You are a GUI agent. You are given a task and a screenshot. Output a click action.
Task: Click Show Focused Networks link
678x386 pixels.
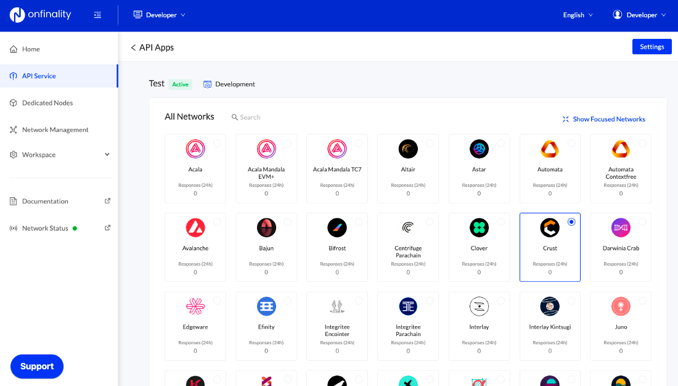[x=603, y=119]
